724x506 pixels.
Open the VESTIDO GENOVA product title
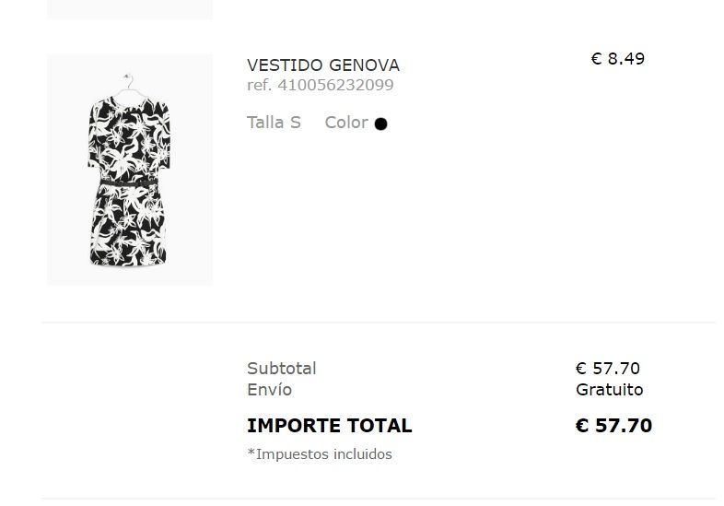[323, 65]
